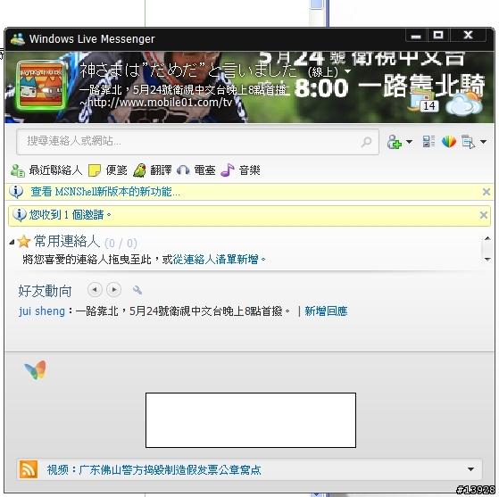Image resolution: width=499 pixels, height=497 pixels.
Task: Open jui sheng's profile link
Action: click(42, 311)
